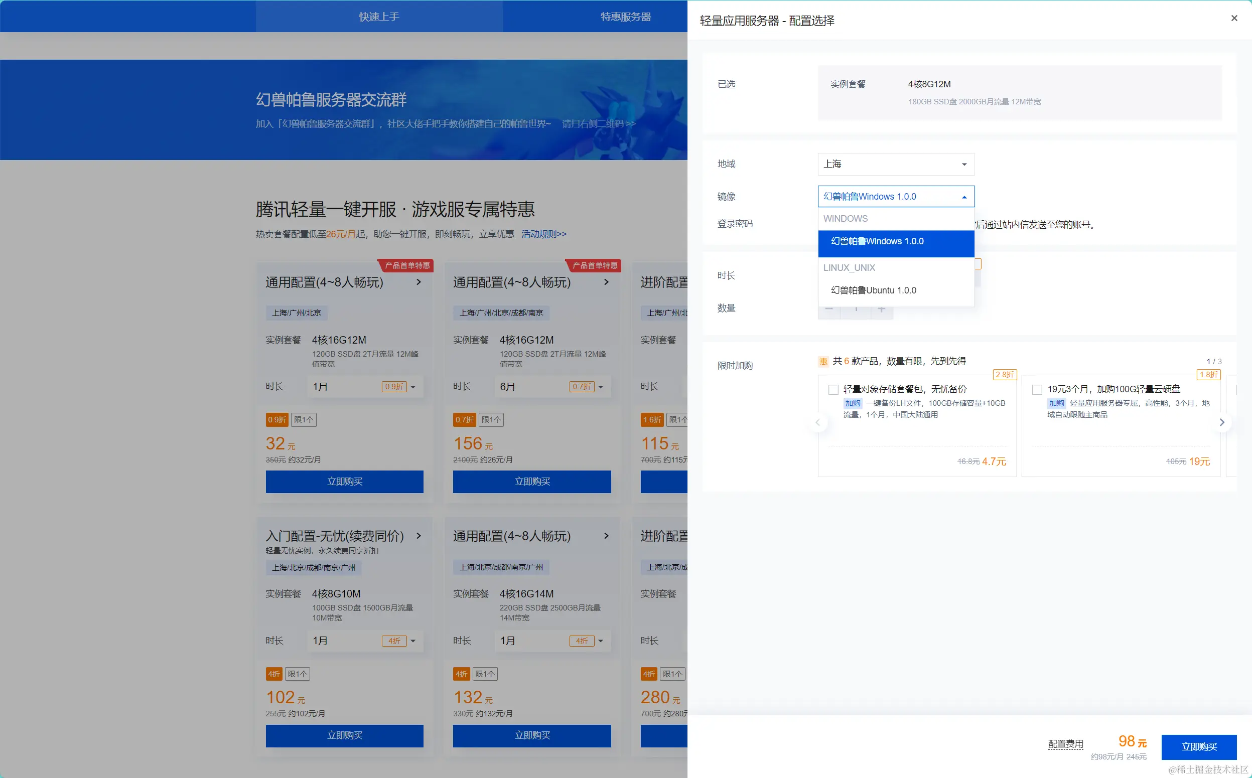Image resolution: width=1252 pixels, height=778 pixels.
Task: Click the 4核16G14M package text
Action: (x=526, y=594)
